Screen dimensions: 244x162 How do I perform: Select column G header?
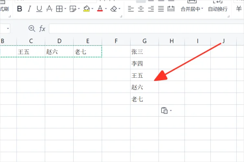click(x=144, y=41)
